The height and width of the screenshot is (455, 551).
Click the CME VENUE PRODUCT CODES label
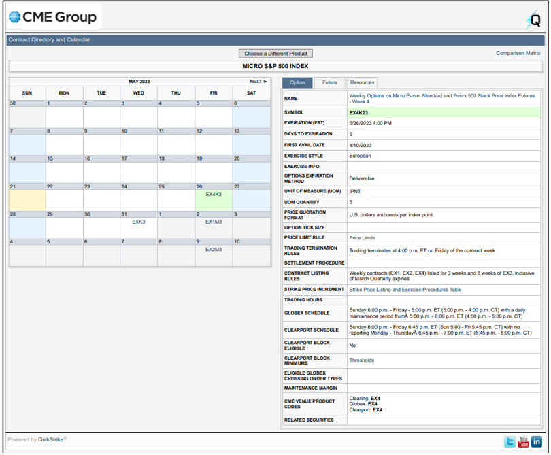click(x=310, y=404)
